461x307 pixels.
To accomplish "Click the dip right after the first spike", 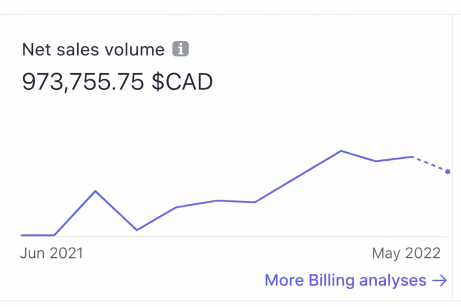I will (137, 230).
